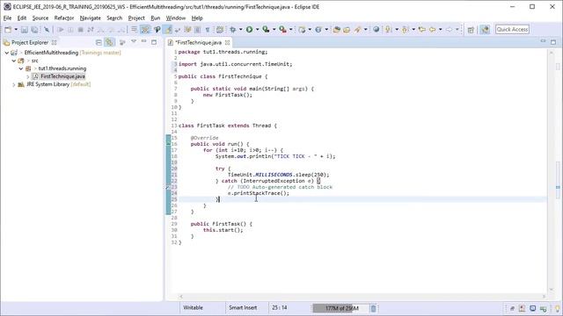Screen dimensions: 563x316
Task: Open the internal Web Browser globe icon
Action: (376, 29)
